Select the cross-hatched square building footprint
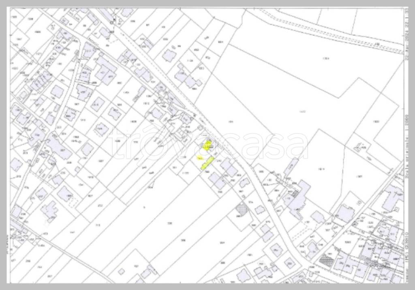 pyautogui.click(x=242, y=209)
